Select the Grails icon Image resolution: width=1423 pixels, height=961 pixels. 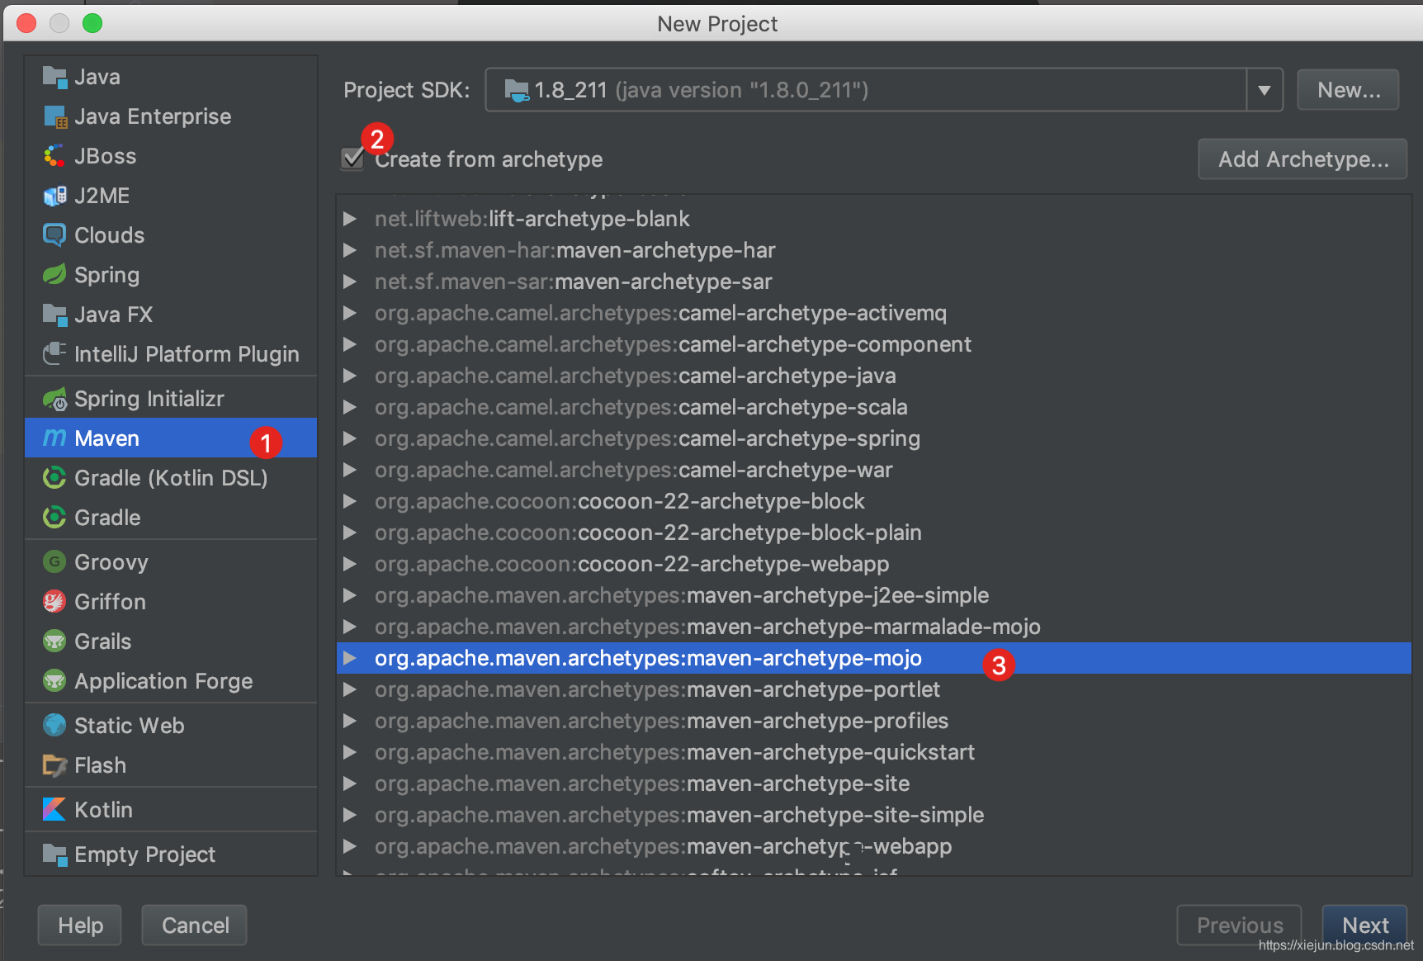(54, 641)
